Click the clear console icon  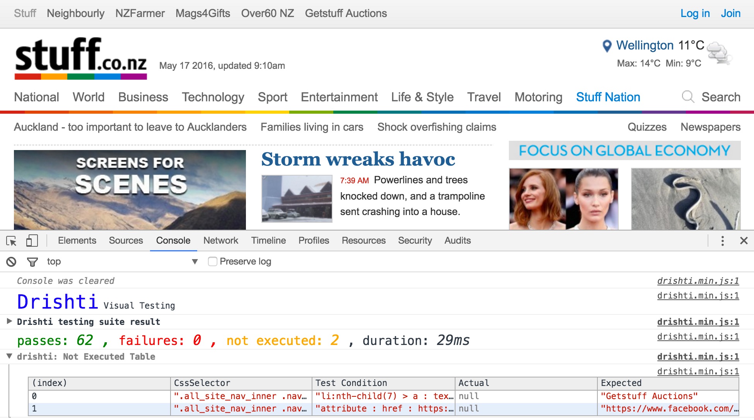coord(11,262)
